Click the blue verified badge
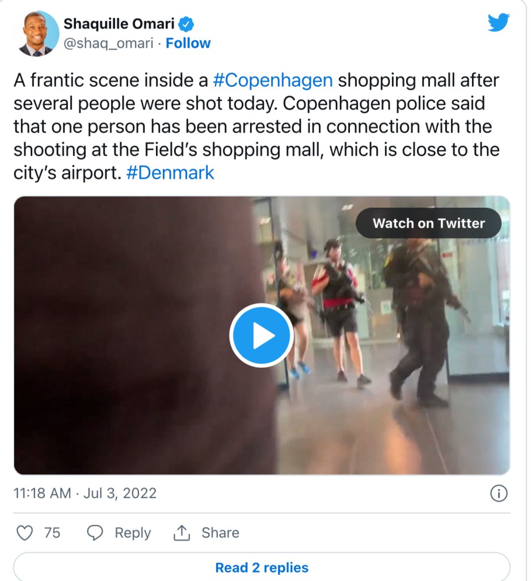Viewport: 531px width, 581px height. [187, 24]
